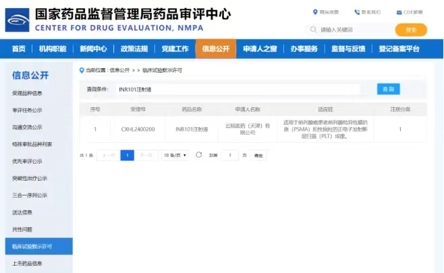Open the 网站地图 site map link
This screenshot has width=444, height=273.
pyautogui.click(x=329, y=12)
